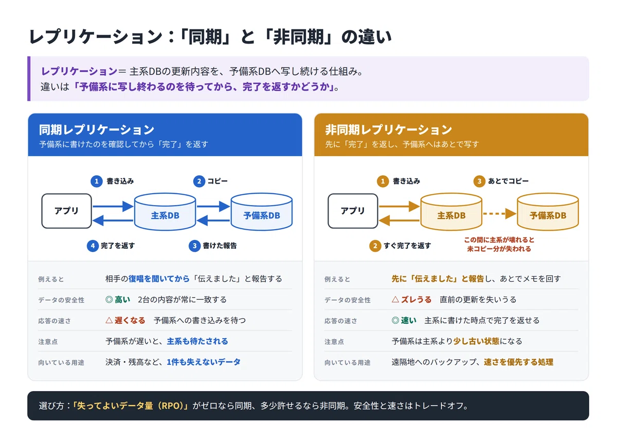Click the "書き込み" label in the sync diagram

[120, 181]
